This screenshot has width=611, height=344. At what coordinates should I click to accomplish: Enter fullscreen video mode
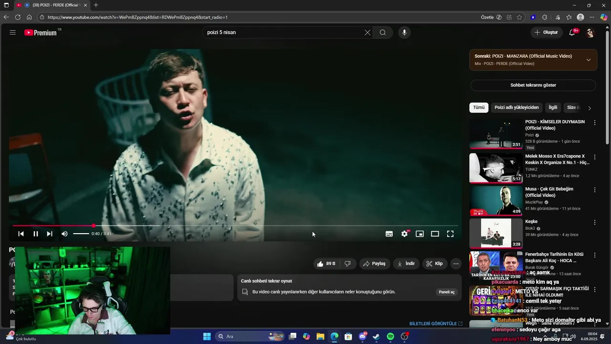point(450,234)
